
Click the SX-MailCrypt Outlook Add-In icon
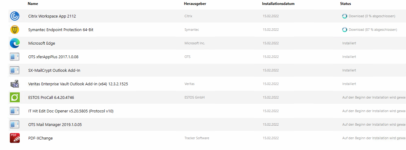(x=15, y=70)
